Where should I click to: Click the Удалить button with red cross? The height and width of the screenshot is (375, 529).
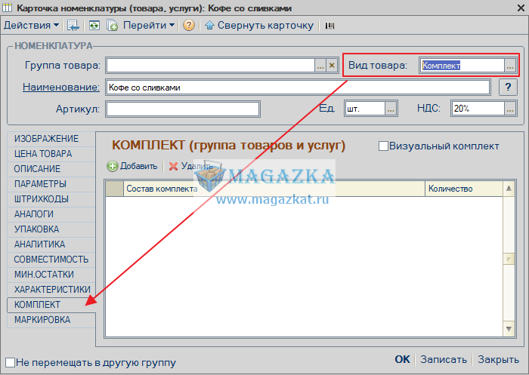[x=191, y=166]
